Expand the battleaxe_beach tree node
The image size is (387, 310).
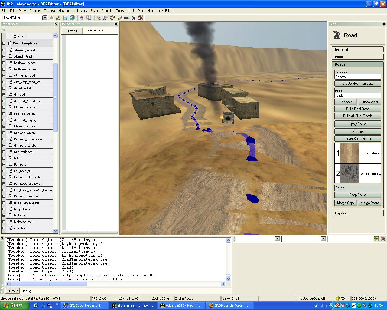[4, 63]
